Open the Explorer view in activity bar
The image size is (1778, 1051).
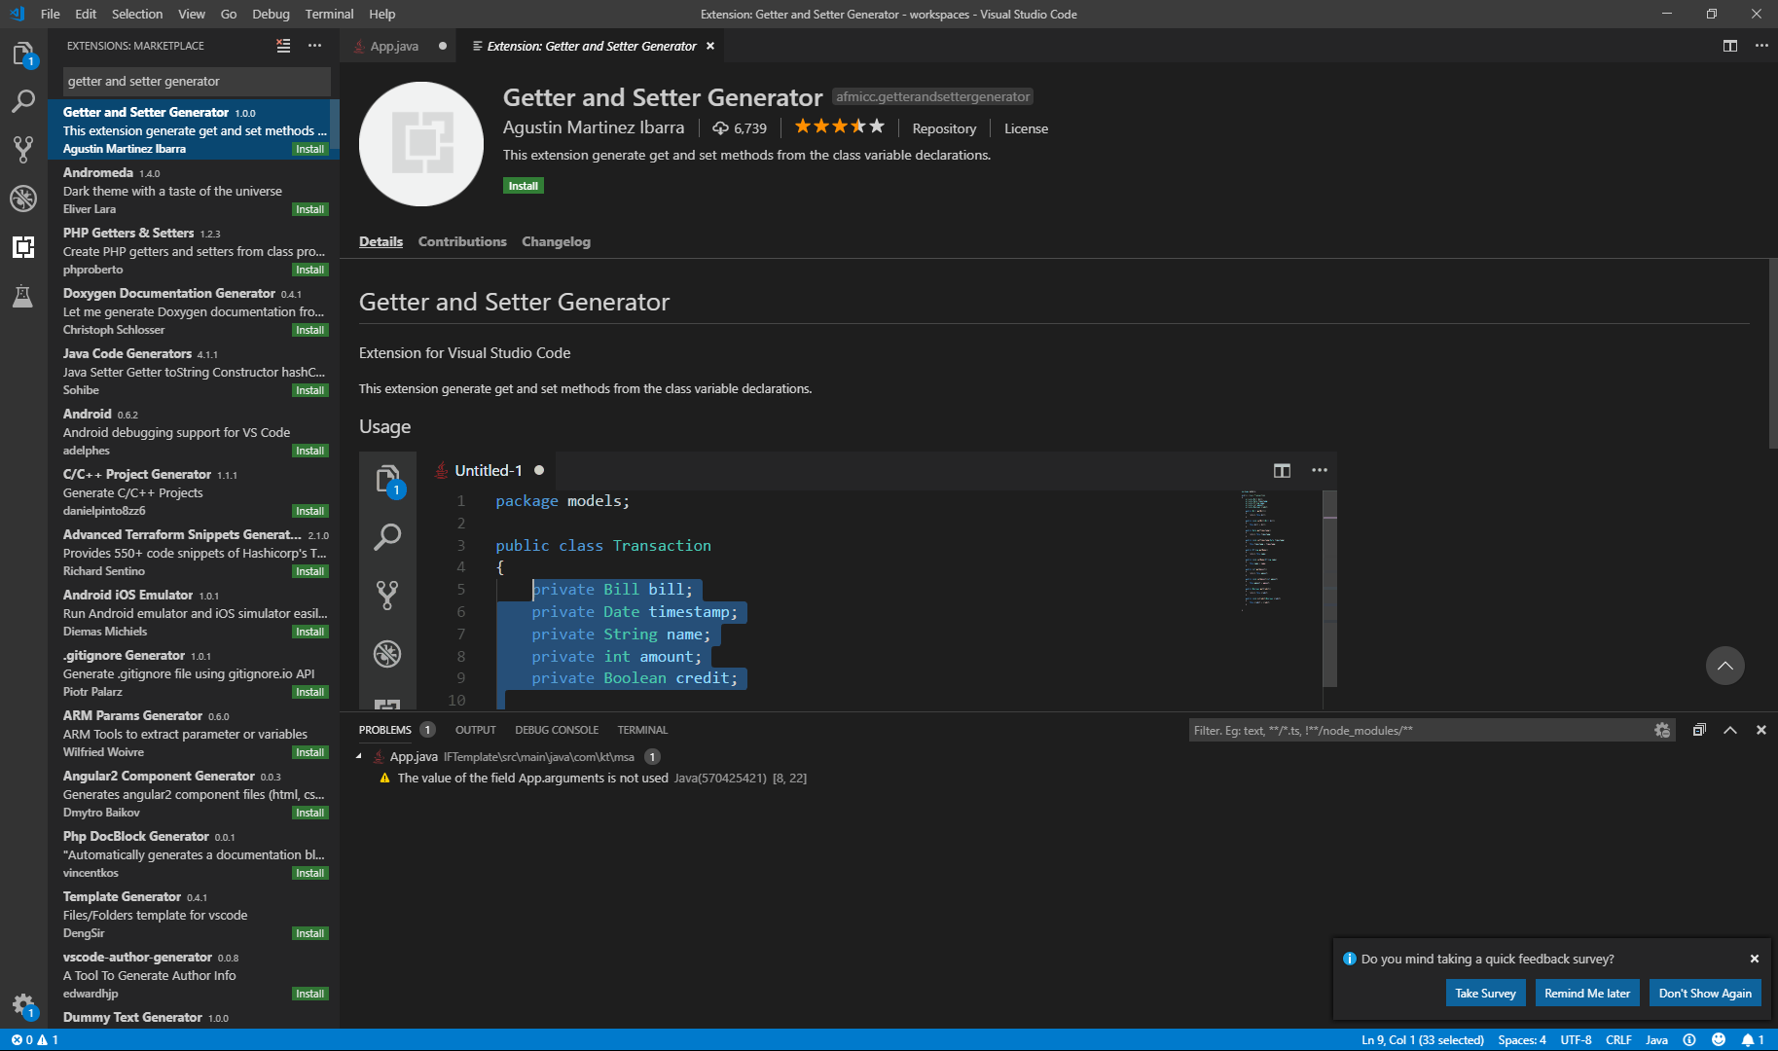[23, 54]
